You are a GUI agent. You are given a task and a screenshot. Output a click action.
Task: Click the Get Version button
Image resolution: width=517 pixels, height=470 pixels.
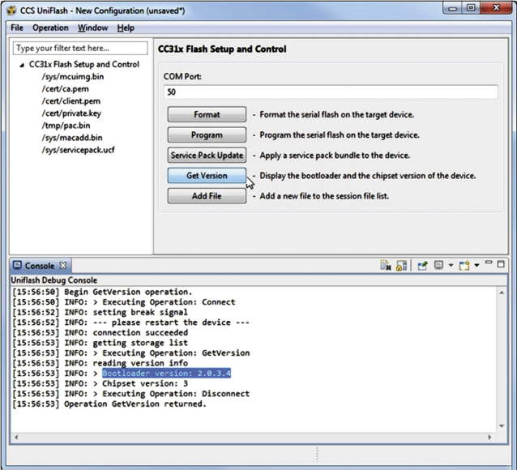click(207, 176)
